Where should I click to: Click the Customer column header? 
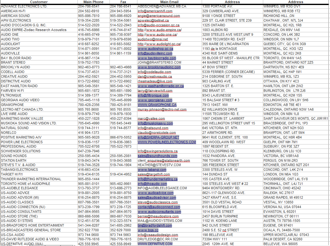(x=39, y=2)
